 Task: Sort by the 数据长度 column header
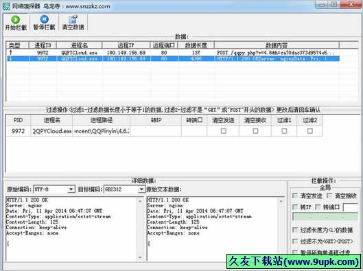point(196,45)
